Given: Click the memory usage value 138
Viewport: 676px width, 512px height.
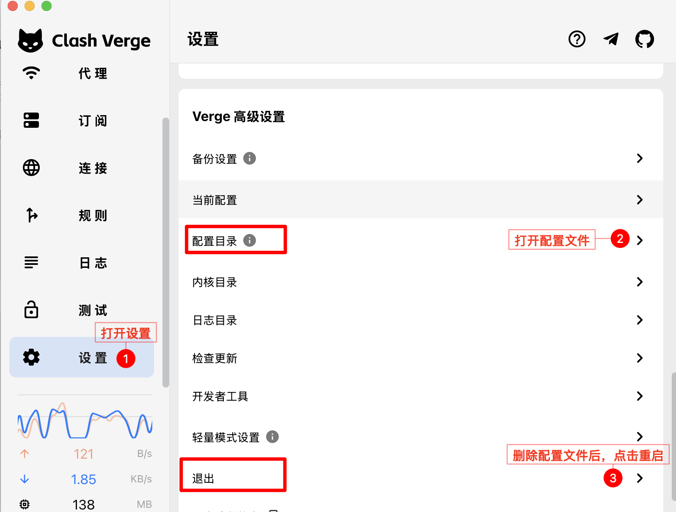Looking at the screenshot, I should point(83,505).
